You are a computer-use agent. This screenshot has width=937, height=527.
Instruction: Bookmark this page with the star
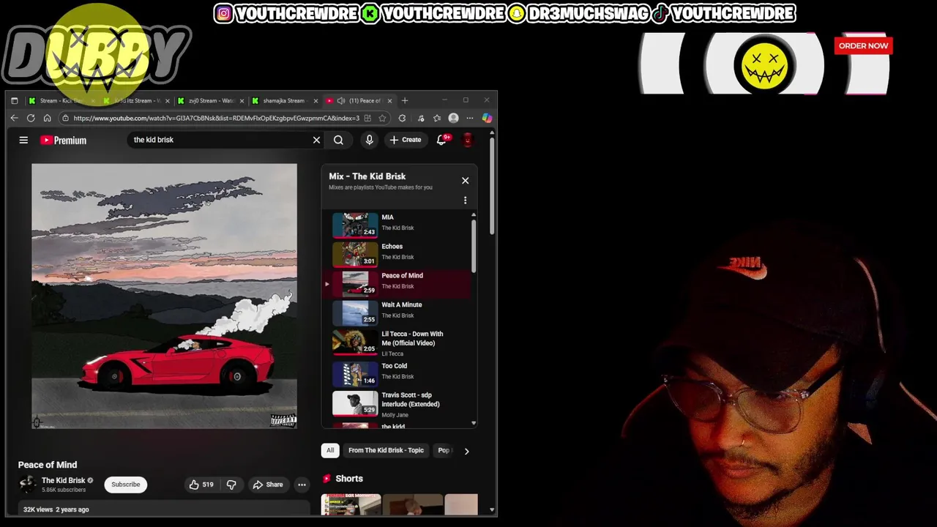tap(382, 118)
